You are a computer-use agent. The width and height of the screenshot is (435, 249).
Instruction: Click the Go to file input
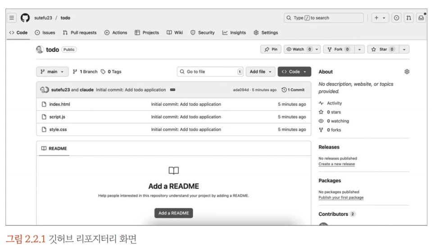pos(210,72)
